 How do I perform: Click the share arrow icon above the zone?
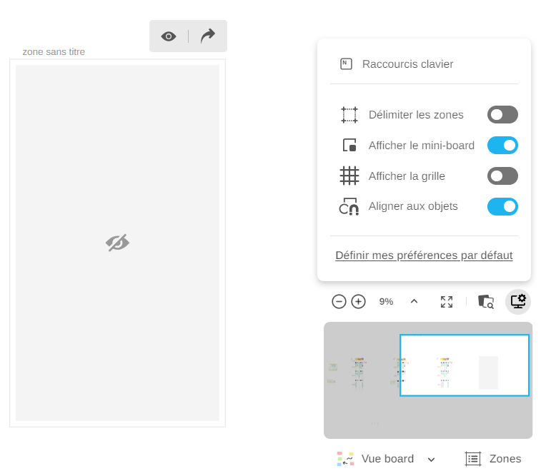pyautogui.click(x=208, y=36)
